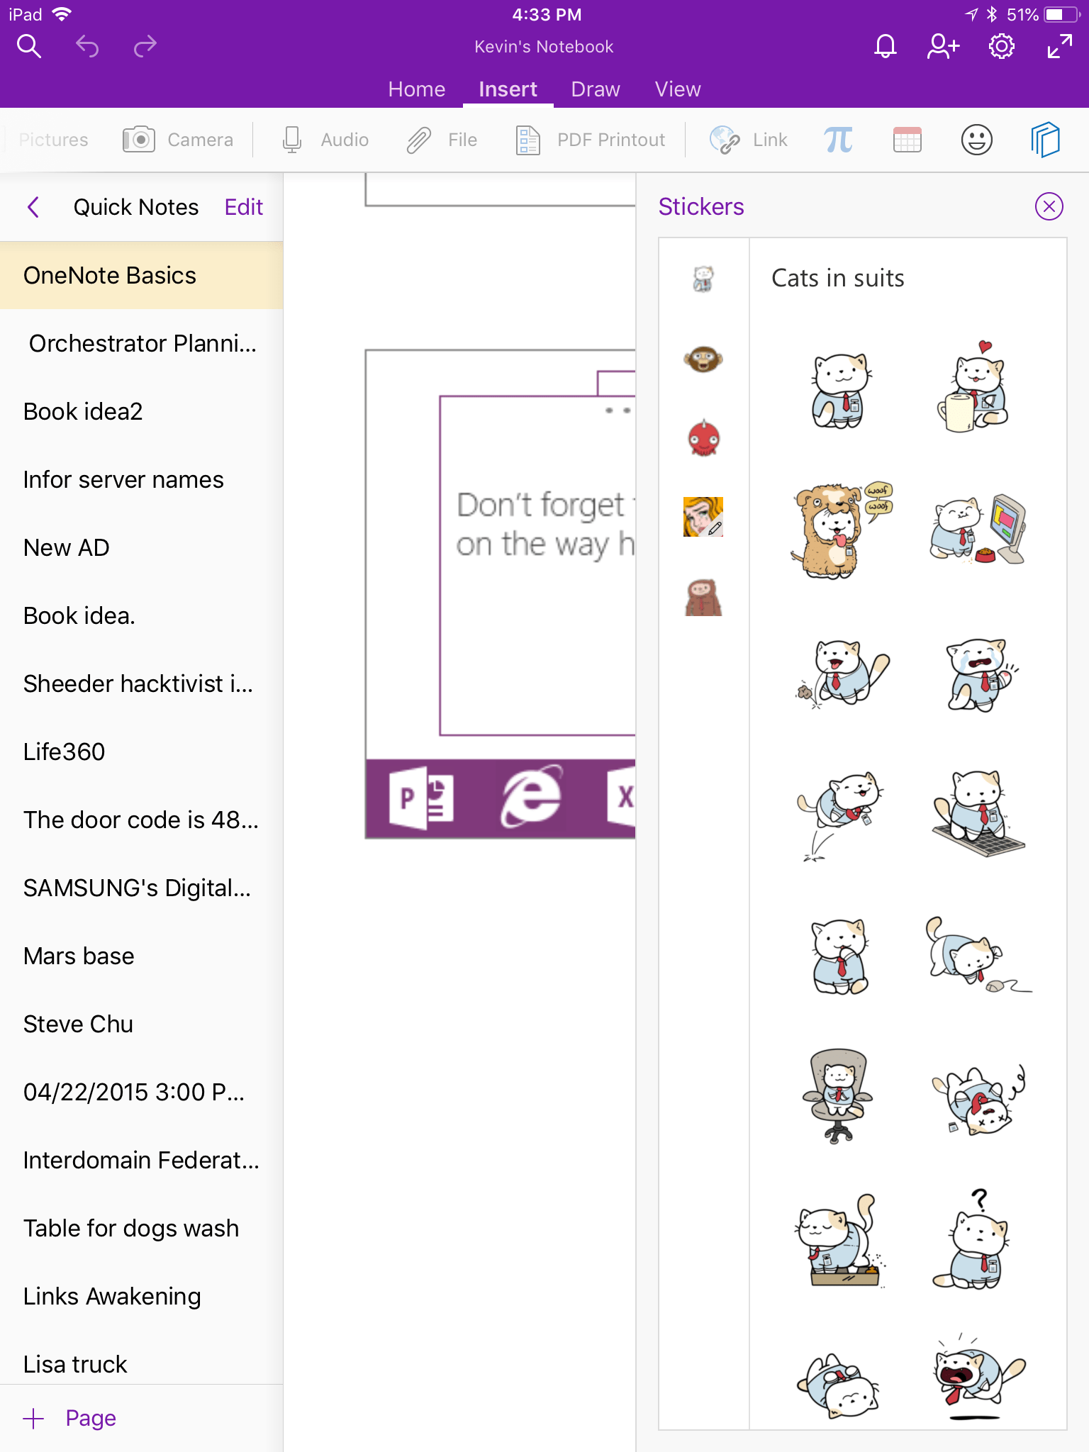This screenshot has height=1452, width=1089.
Task: Close the Stickers panel
Action: click(1049, 206)
